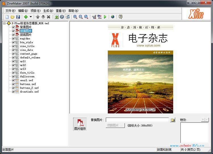
Task: Browse for replacement image with folder icon
Action: pos(173,120)
